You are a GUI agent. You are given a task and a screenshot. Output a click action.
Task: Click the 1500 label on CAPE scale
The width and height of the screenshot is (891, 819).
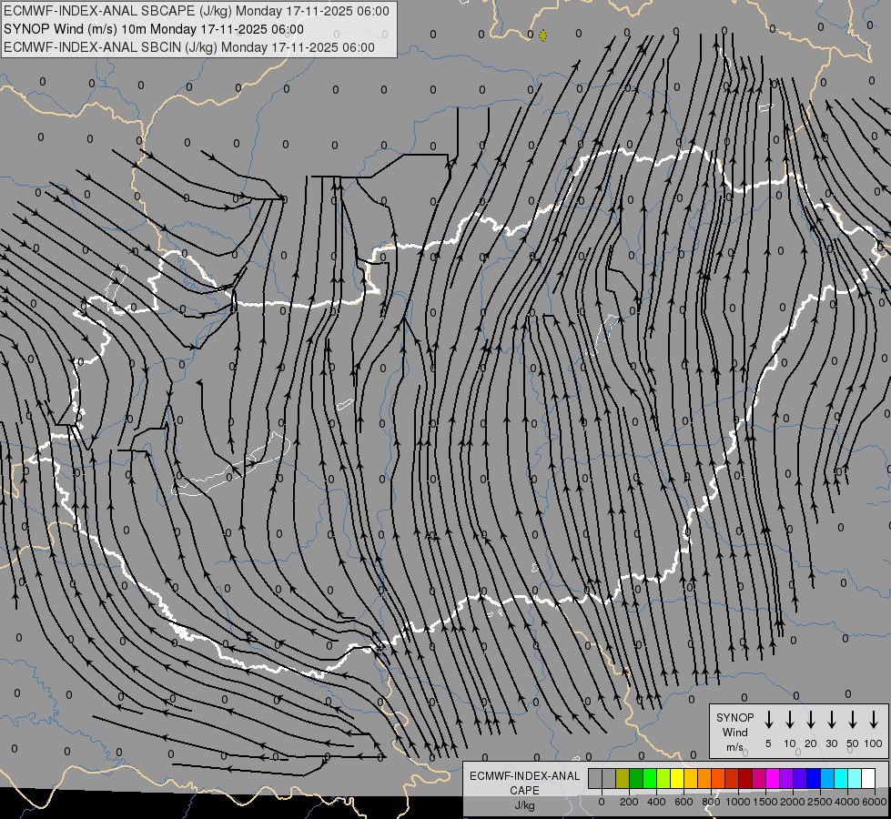pos(765,802)
